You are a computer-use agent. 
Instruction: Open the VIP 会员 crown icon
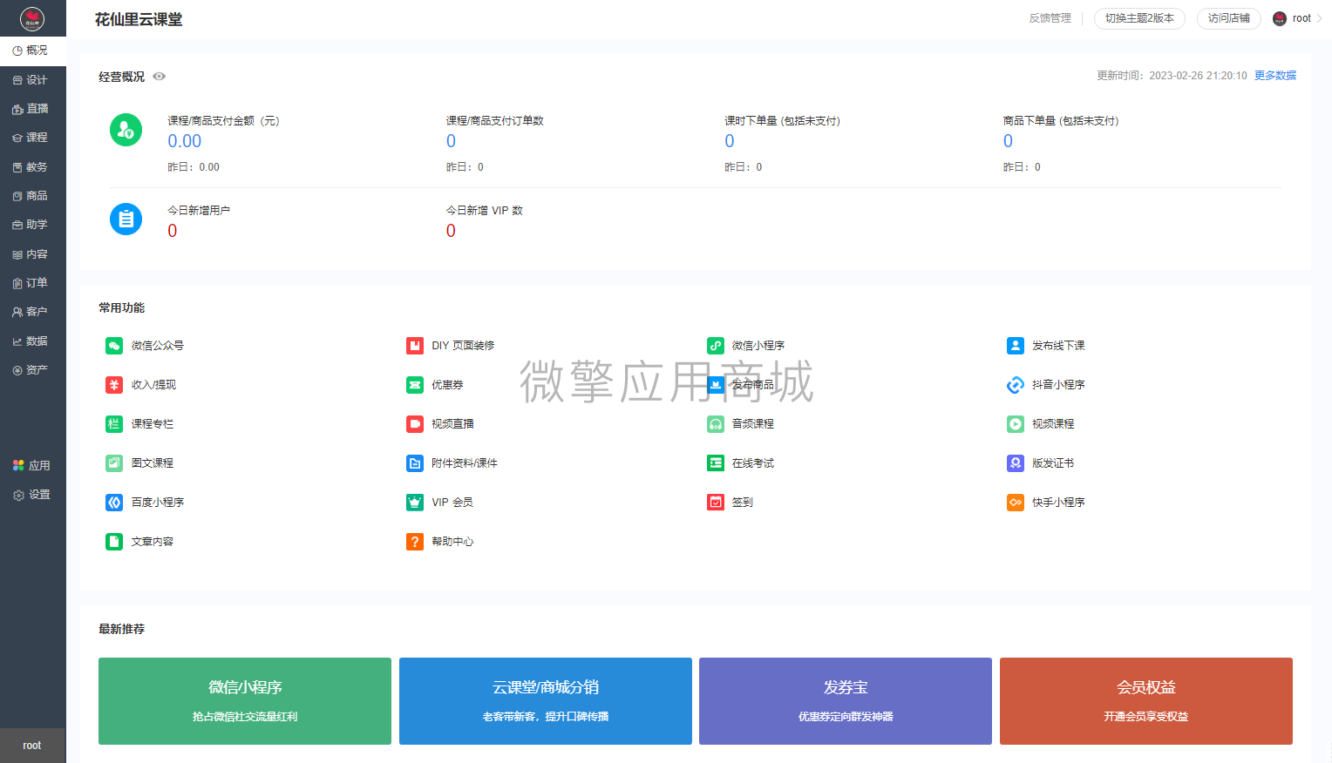pyautogui.click(x=415, y=503)
